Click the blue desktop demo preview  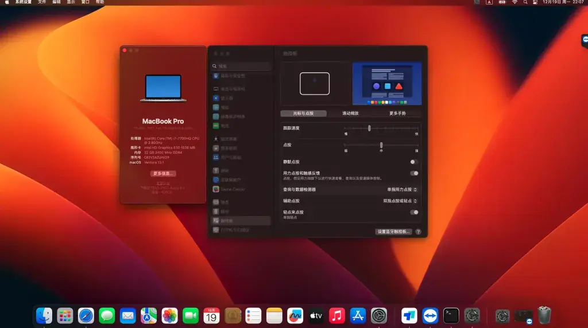tap(387, 84)
